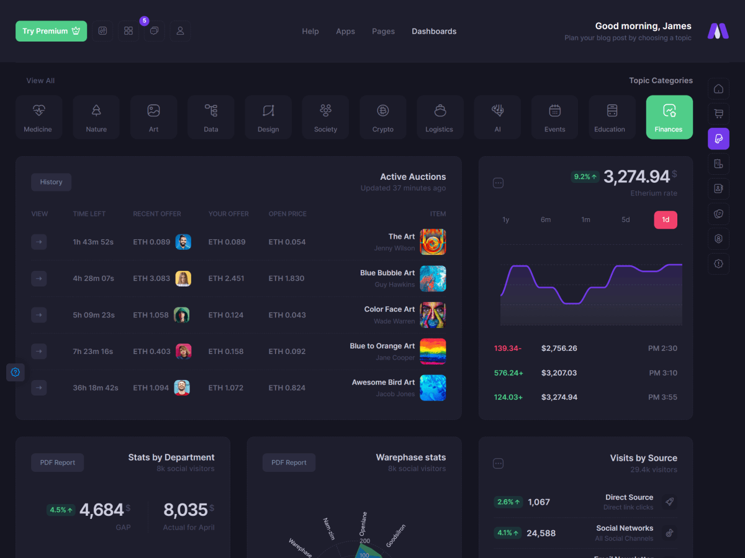Click the rocket icon beside Direct Source

pyautogui.click(x=669, y=502)
